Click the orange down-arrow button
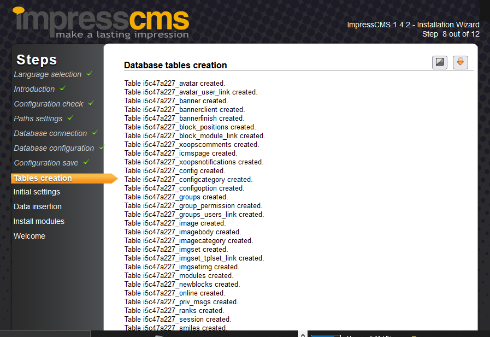 pyautogui.click(x=460, y=62)
